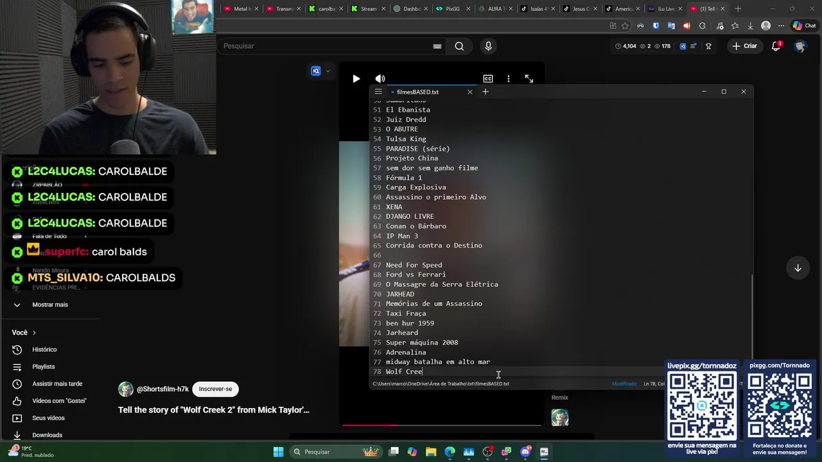Open Task View on the taskbar
The height and width of the screenshot is (462, 822).
coord(394,452)
